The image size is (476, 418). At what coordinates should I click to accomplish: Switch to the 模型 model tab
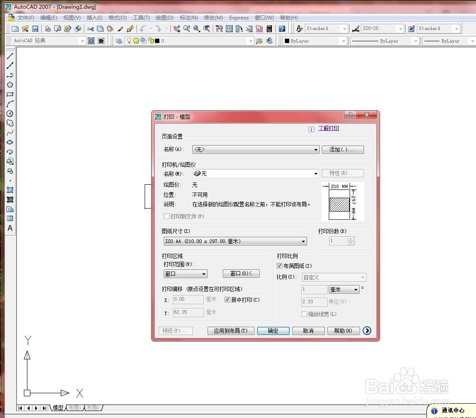click(x=58, y=408)
